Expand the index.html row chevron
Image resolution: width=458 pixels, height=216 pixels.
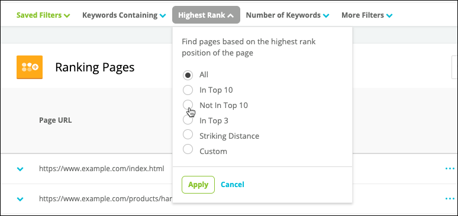point(20,169)
